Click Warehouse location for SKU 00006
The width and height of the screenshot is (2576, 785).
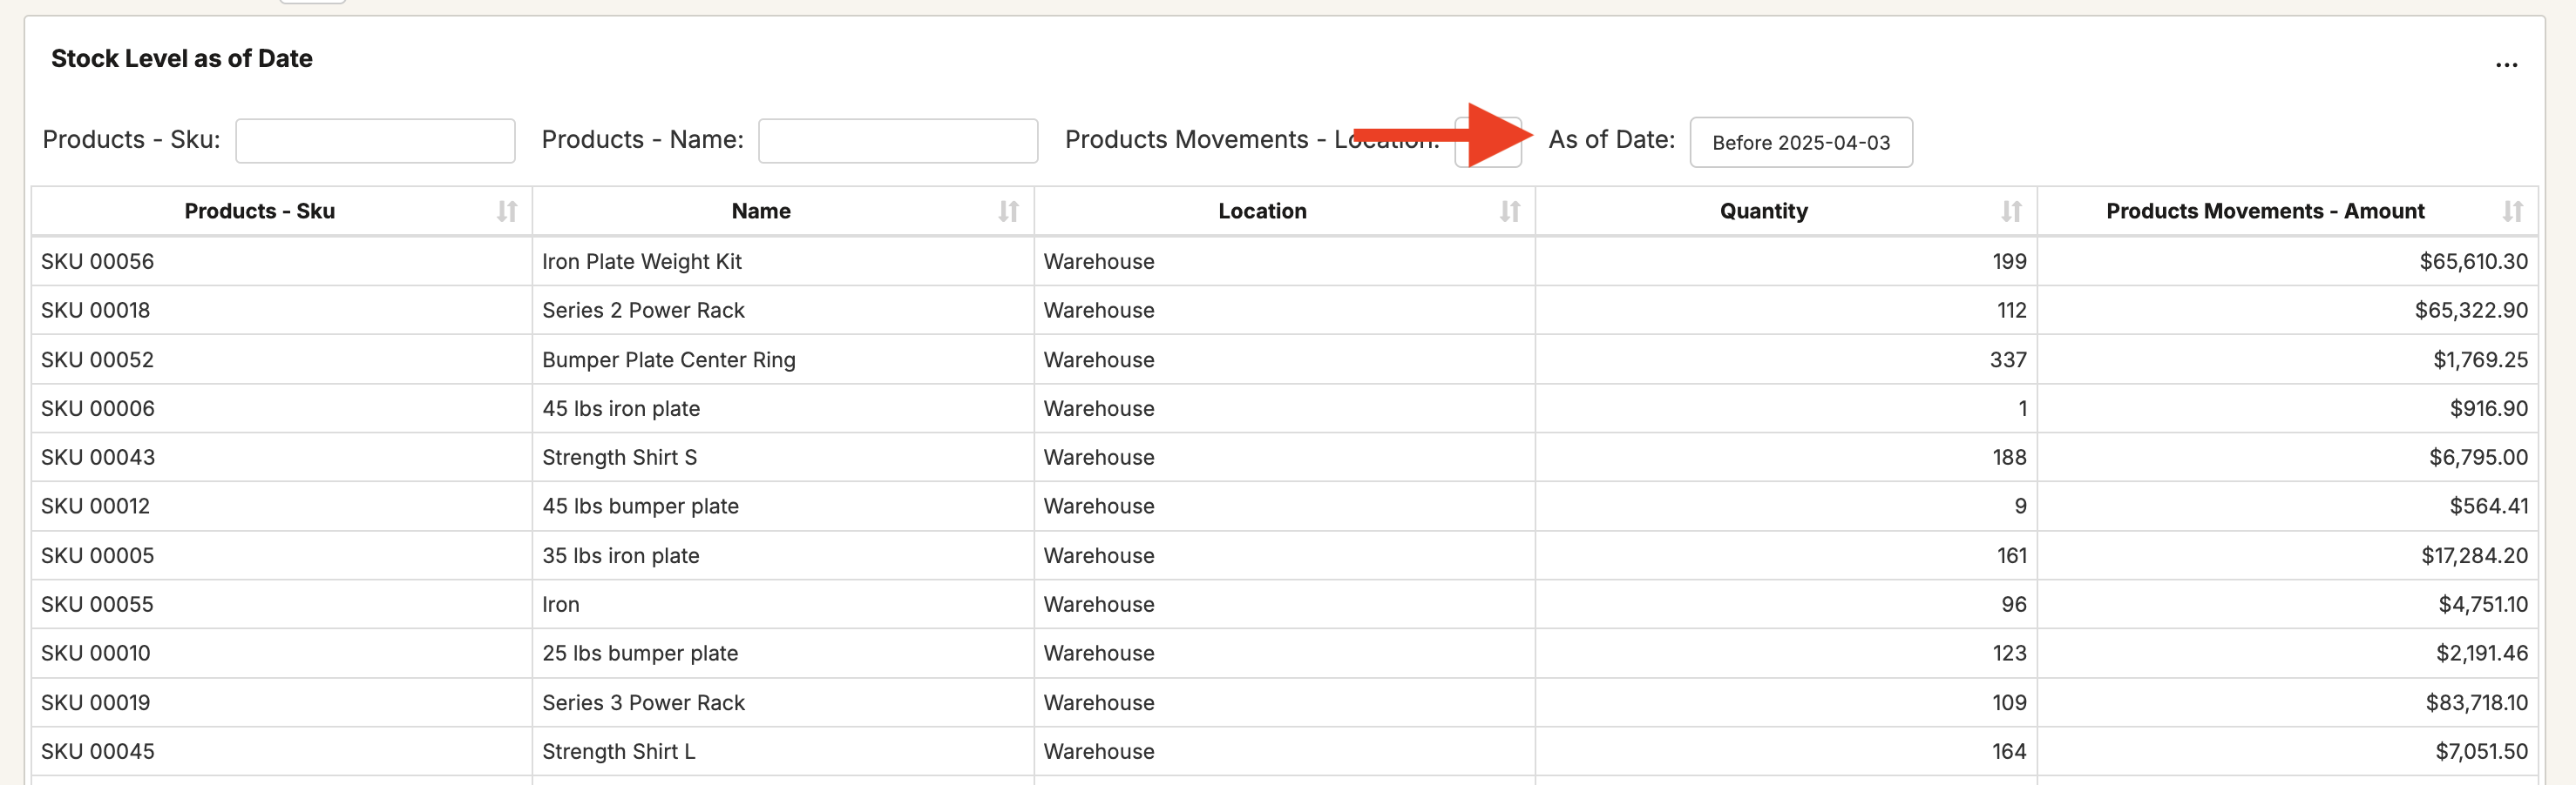click(x=1098, y=408)
